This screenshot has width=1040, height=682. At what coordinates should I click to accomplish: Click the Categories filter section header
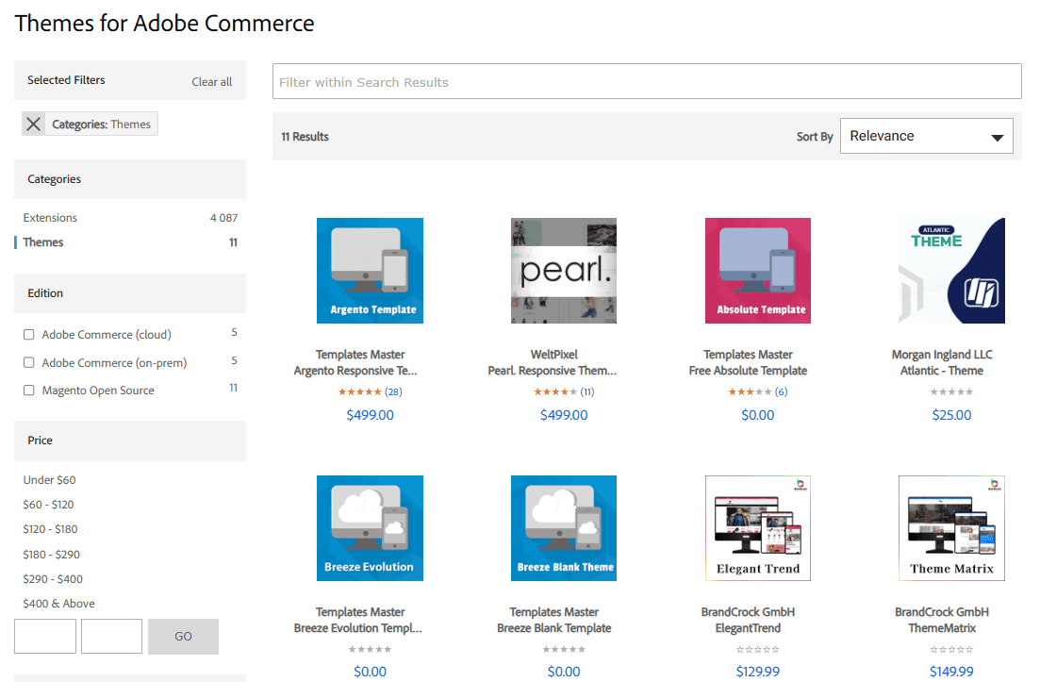tap(130, 179)
